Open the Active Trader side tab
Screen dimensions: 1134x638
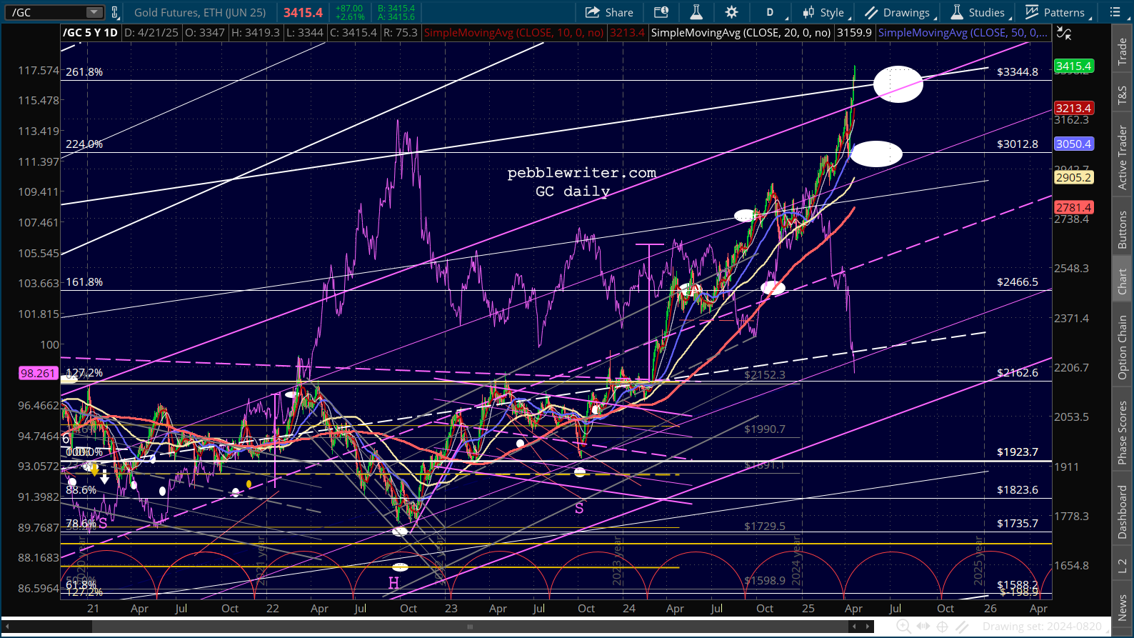point(1123,158)
